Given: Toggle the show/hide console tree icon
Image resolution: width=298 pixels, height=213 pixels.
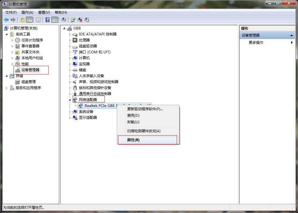Looking at the screenshot, I should coord(30,20).
